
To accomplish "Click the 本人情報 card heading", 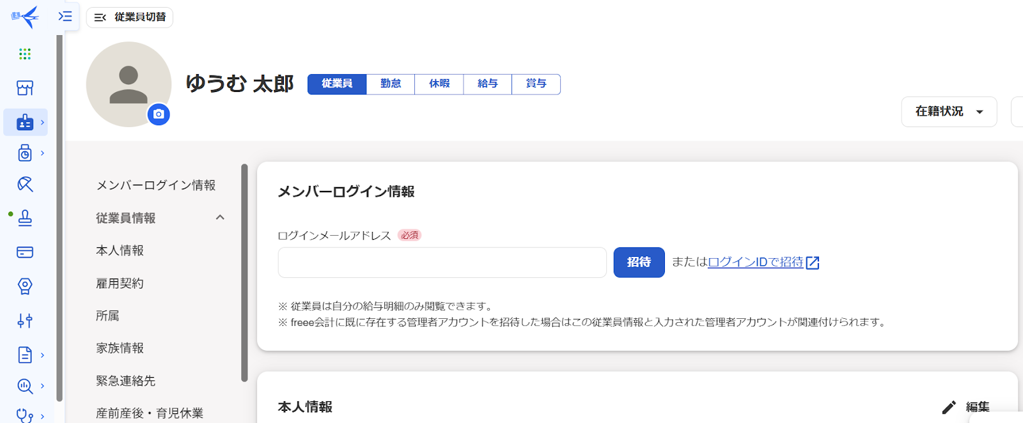I will tap(305, 407).
